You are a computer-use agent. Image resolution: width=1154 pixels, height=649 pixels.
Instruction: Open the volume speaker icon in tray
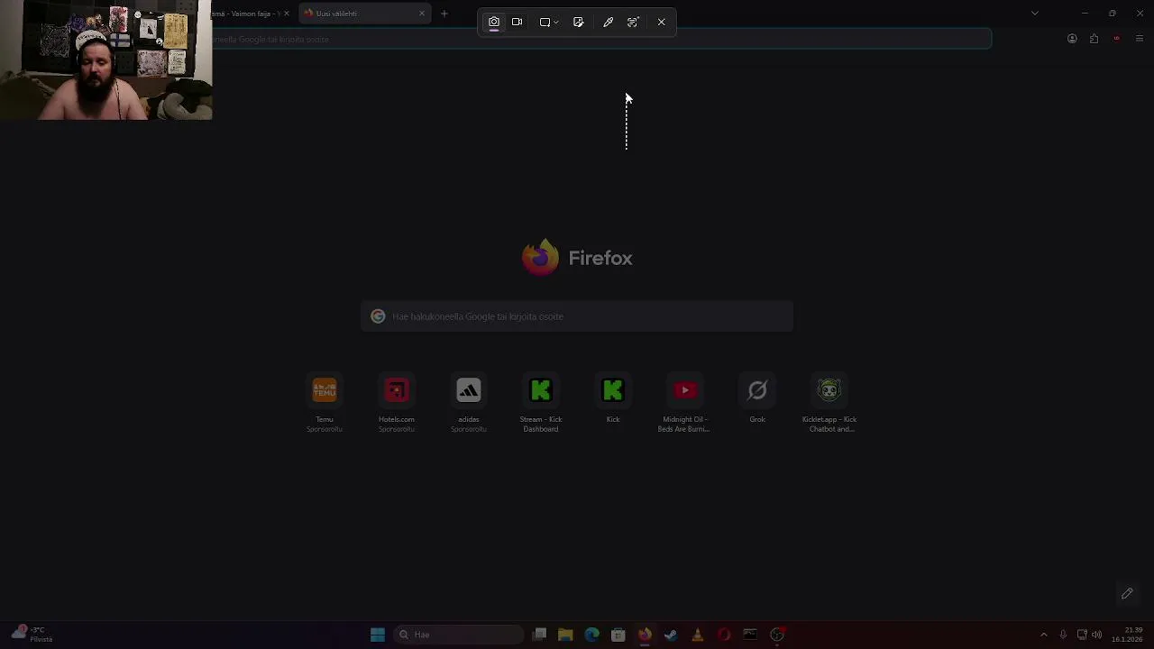[x=1097, y=635]
